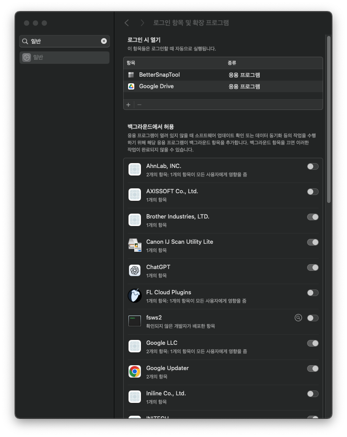Click the 일반 gear icon in sidebar
Screen dimensions: 347x437
coord(27,58)
